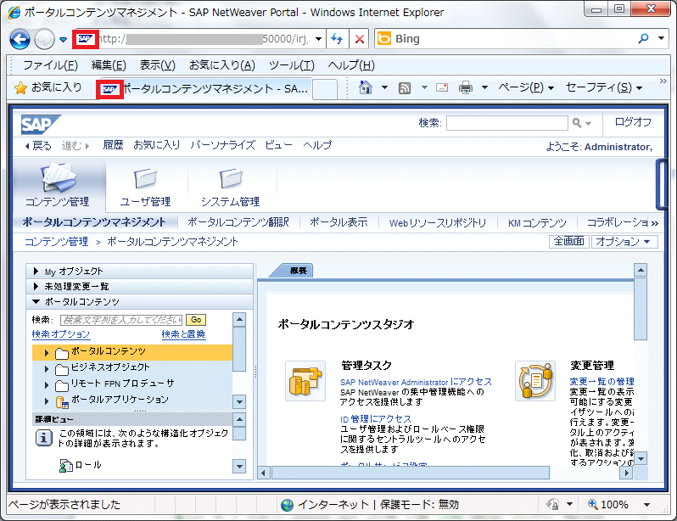The image size is (677, 521).
Task: Click the zoom magnifier icon in status bar
Action: [592, 504]
